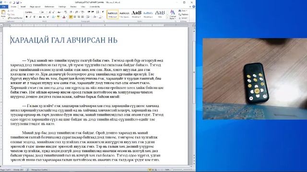
Task: Toggle Superscript formatting
Action: pos(48,17)
